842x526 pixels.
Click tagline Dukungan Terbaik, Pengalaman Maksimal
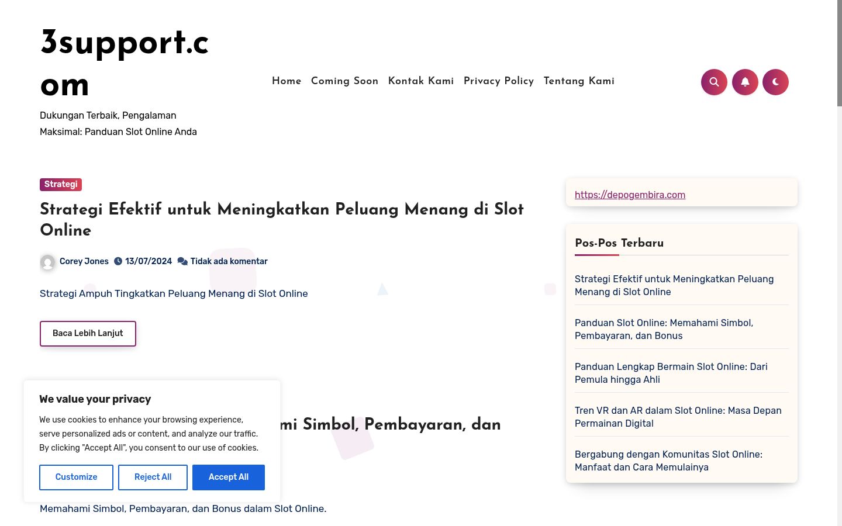[x=118, y=124]
